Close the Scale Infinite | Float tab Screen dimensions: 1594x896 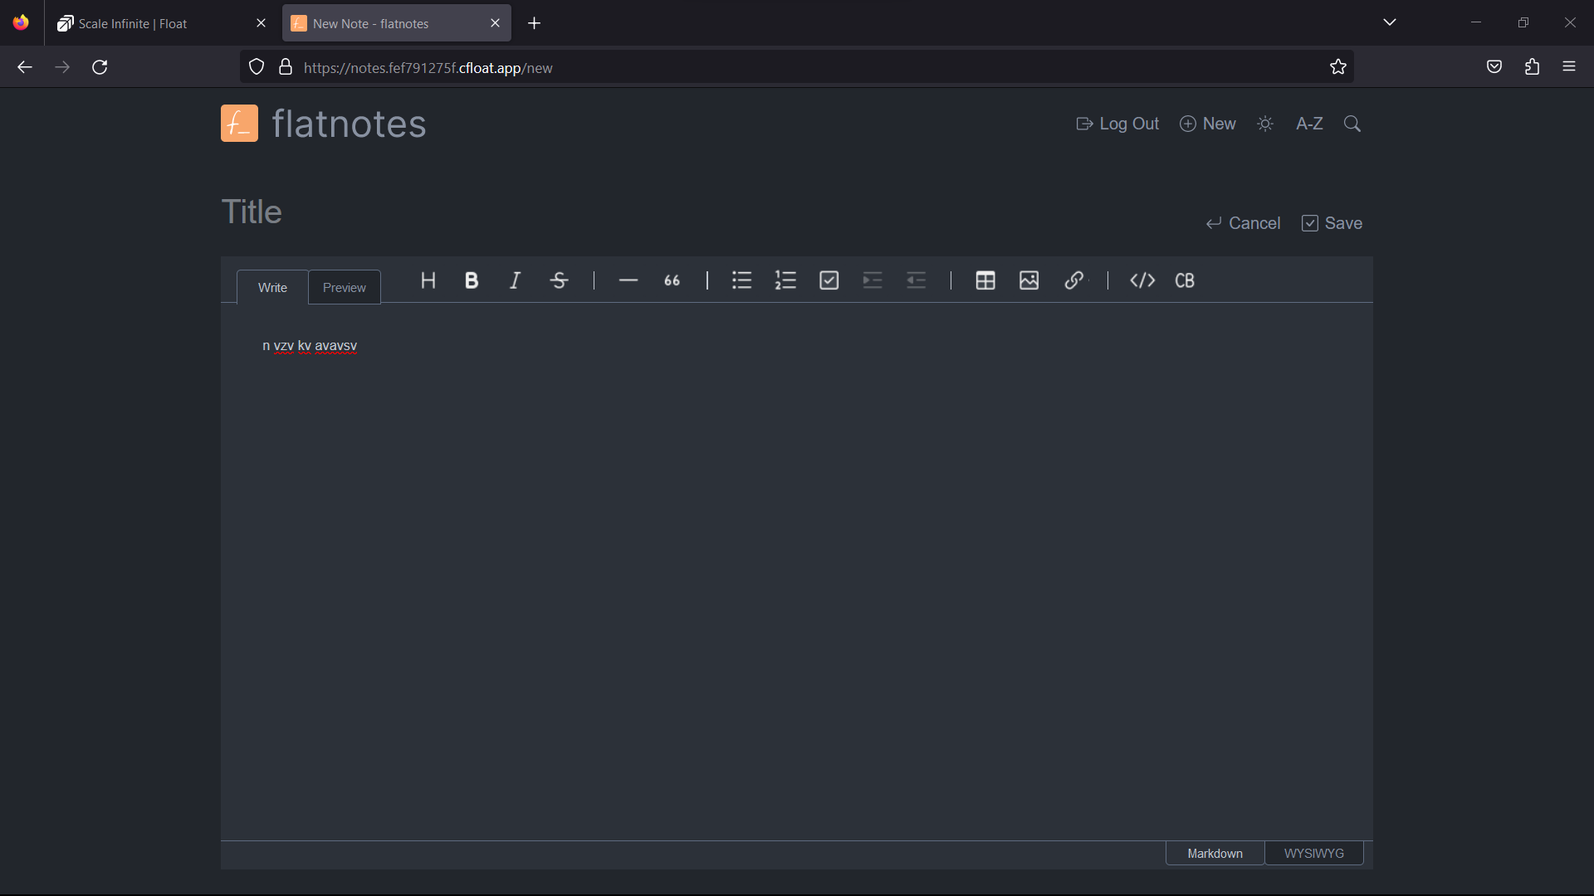(261, 23)
